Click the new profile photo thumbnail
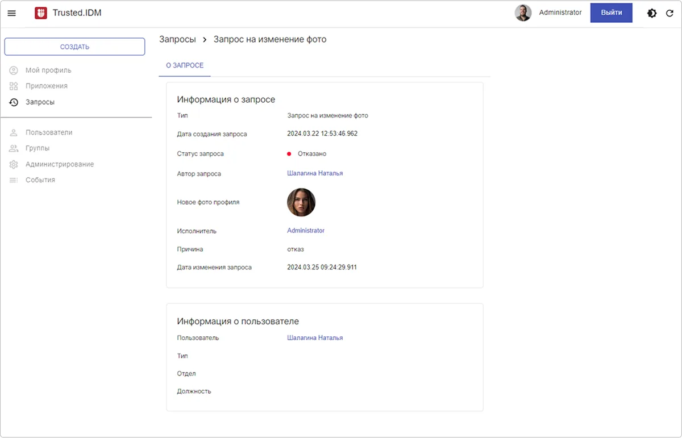Screen dimensions: 682x438 (301, 202)
